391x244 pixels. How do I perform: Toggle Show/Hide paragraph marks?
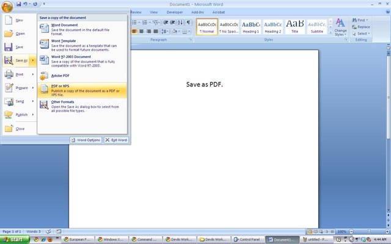(189, 23)
